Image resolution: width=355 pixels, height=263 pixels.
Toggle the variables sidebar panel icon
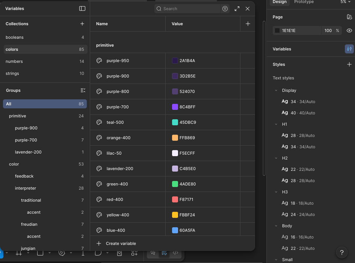[82, 9]
